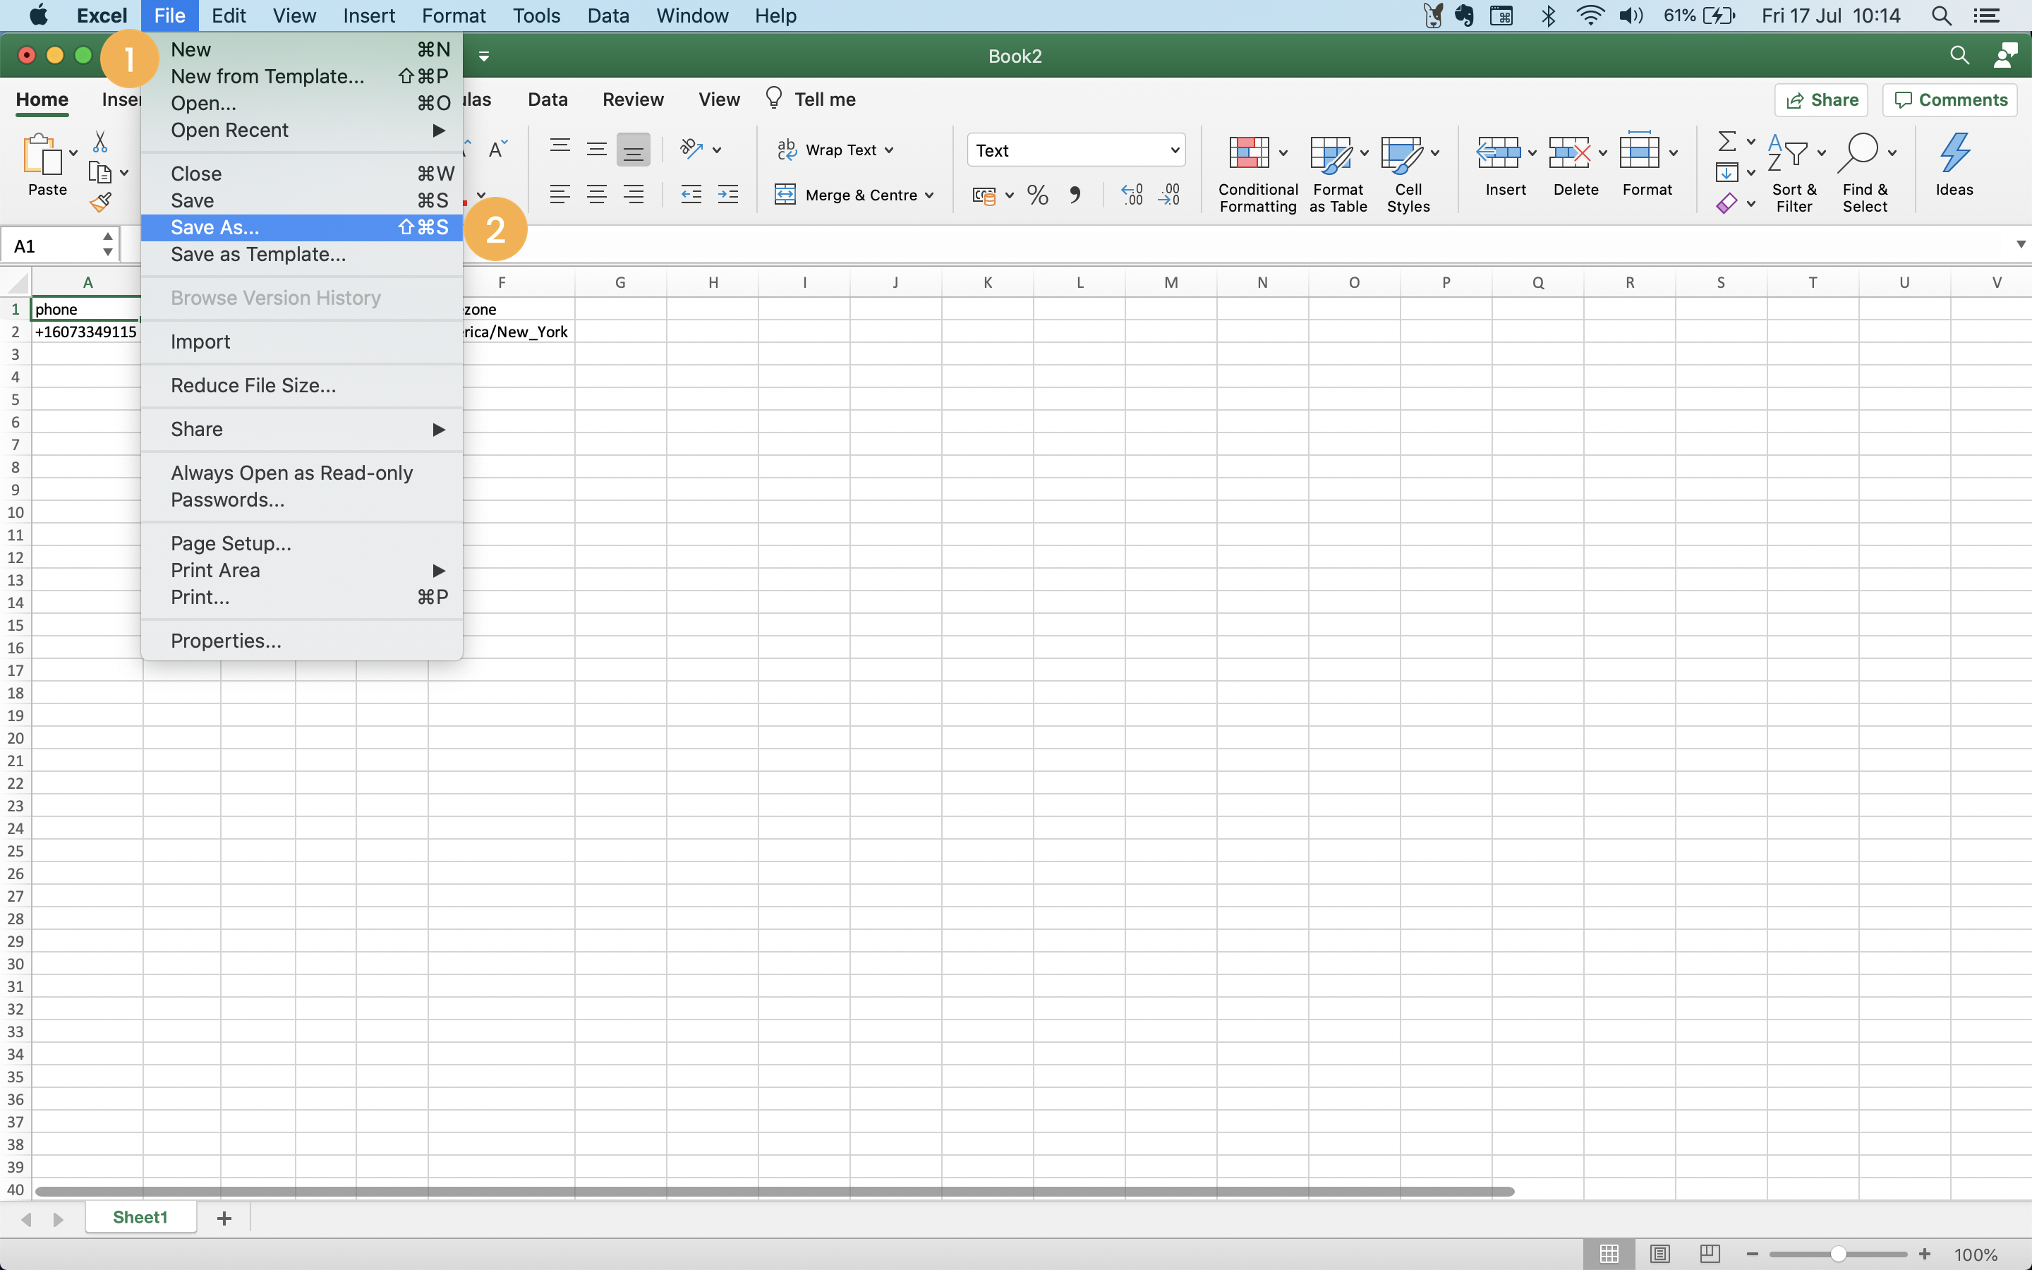This screenshot has width=2032, height=1270.
Task: Toggle Wrap Text for selection
Action: [835, 149]
